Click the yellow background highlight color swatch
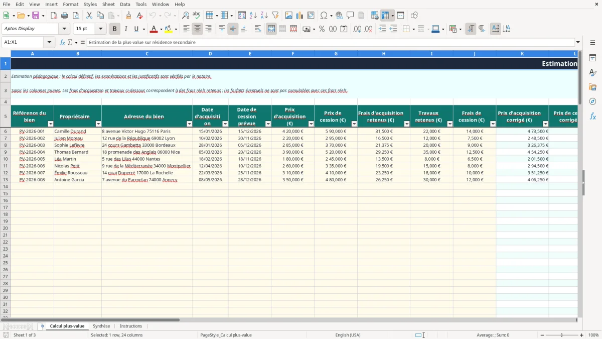Screen dimensions: 602x339 (x=169, y=29)
